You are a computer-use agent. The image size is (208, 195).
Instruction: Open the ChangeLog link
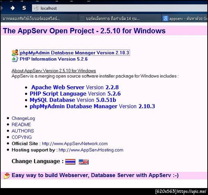click(x=23, y=118)
